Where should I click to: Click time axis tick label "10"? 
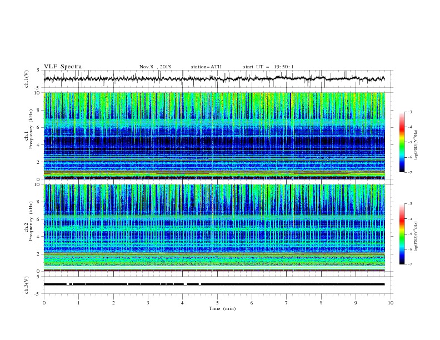[391, 303]
